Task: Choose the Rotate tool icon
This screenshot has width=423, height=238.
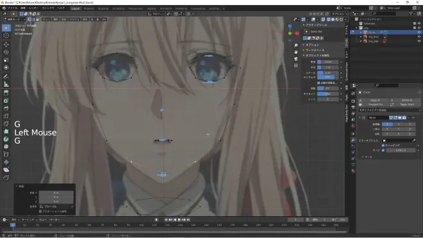Action: point(6,52)
